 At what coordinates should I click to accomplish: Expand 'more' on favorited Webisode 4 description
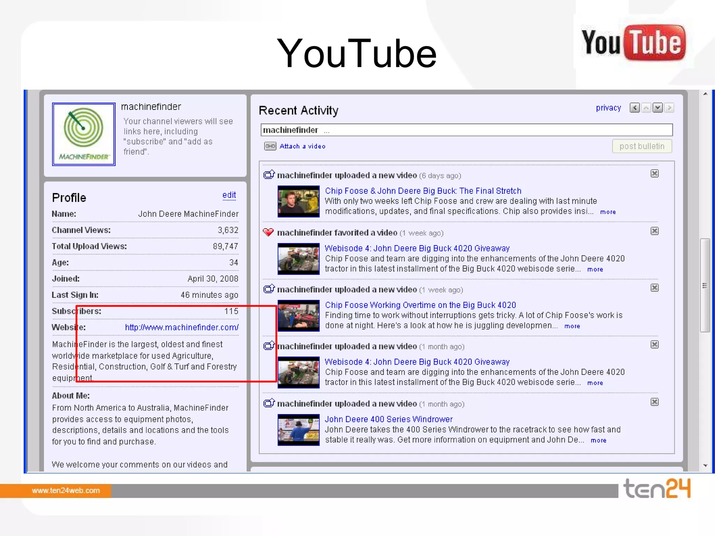click(595, 269)
